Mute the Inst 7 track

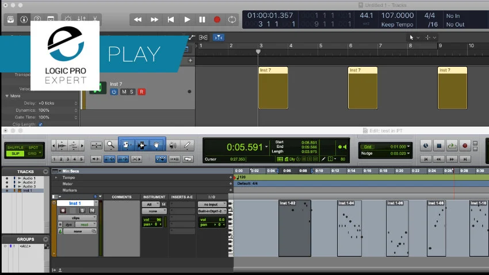click(x=124, y=91)
